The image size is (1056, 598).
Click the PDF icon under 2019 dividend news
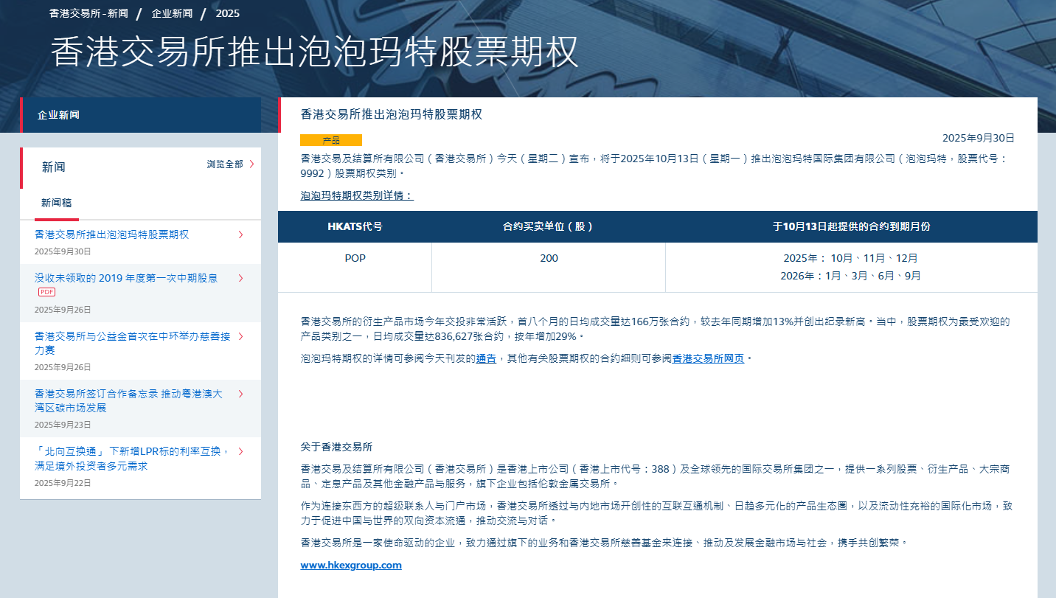click(x=47, y=292)
